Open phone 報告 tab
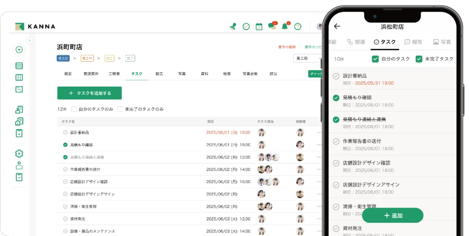469x236 pixels. coord(413,42)
